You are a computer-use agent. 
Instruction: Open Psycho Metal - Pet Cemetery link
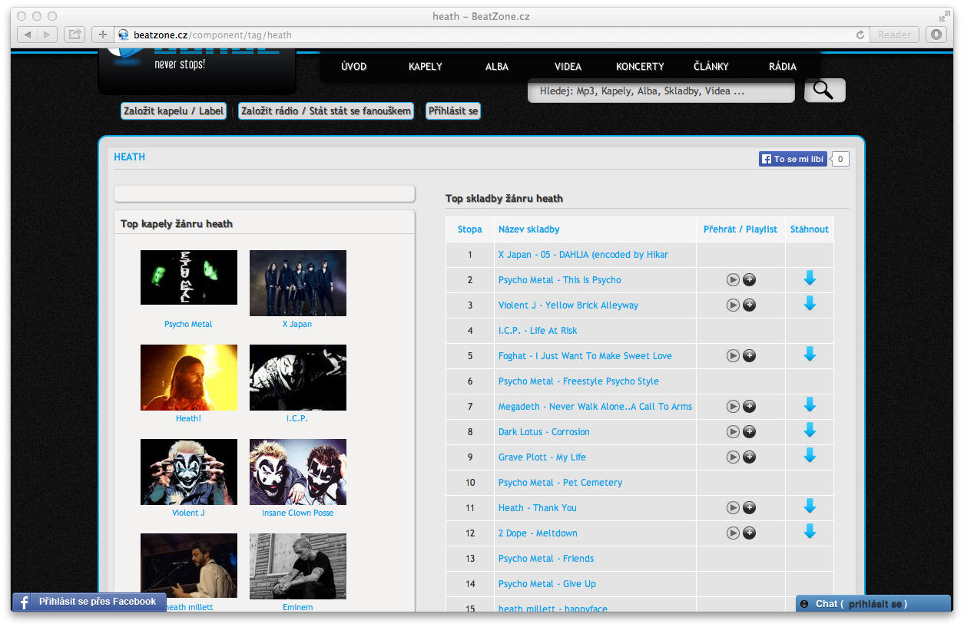click(x=560, y=483)
